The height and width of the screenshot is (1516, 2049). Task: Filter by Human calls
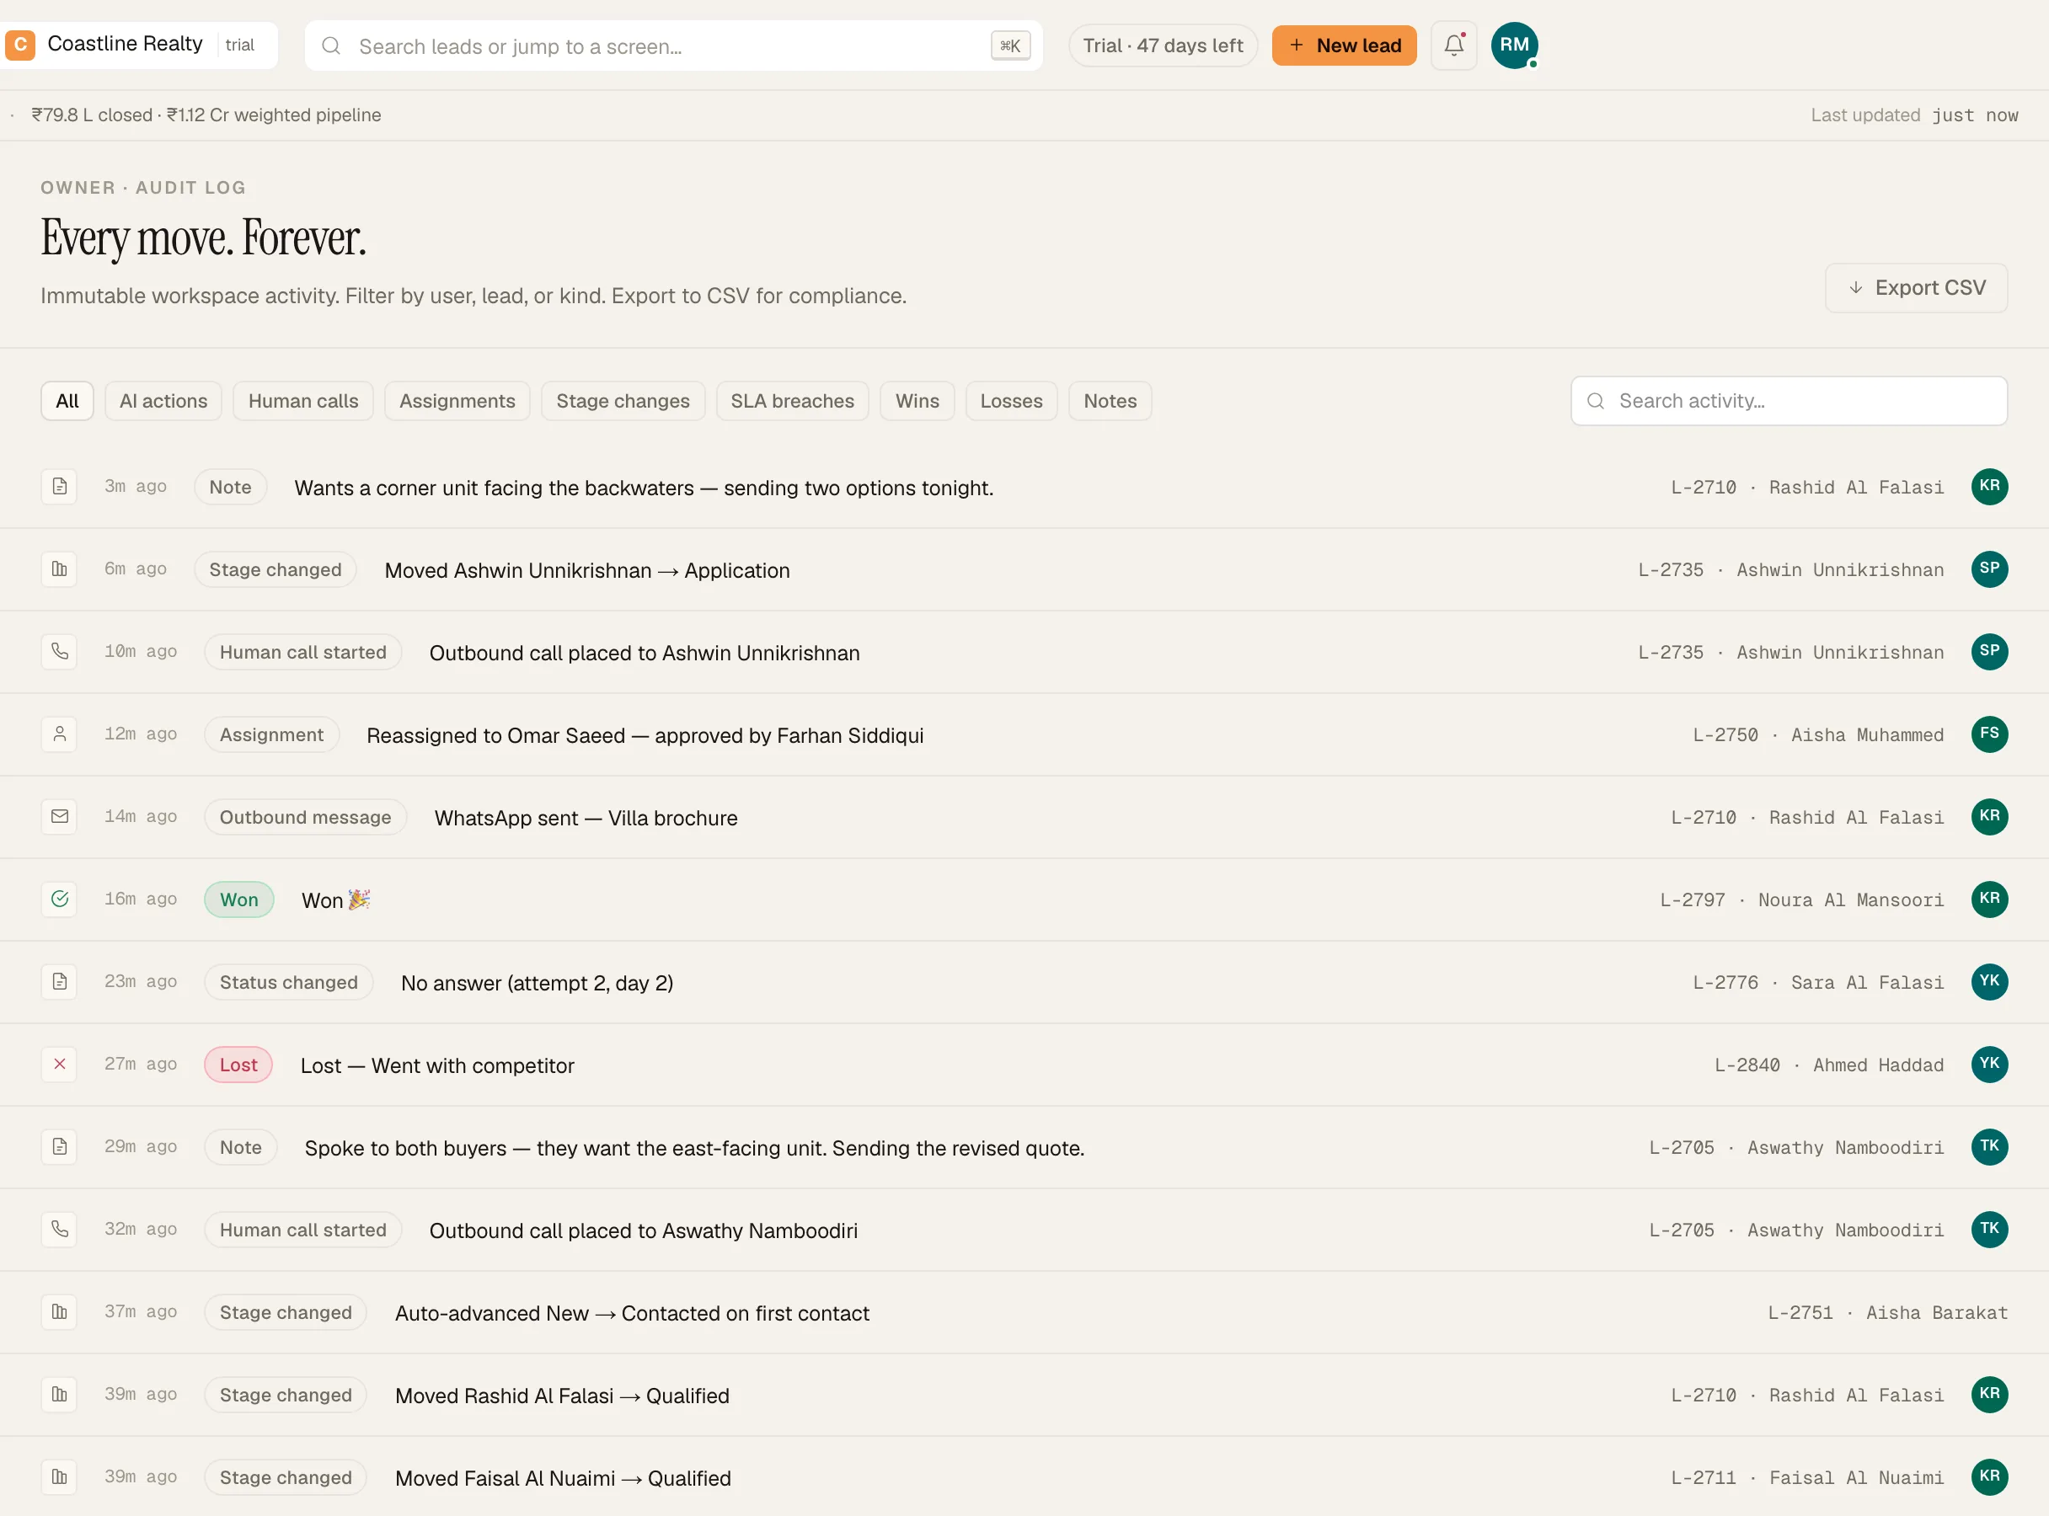coord(303,401)
